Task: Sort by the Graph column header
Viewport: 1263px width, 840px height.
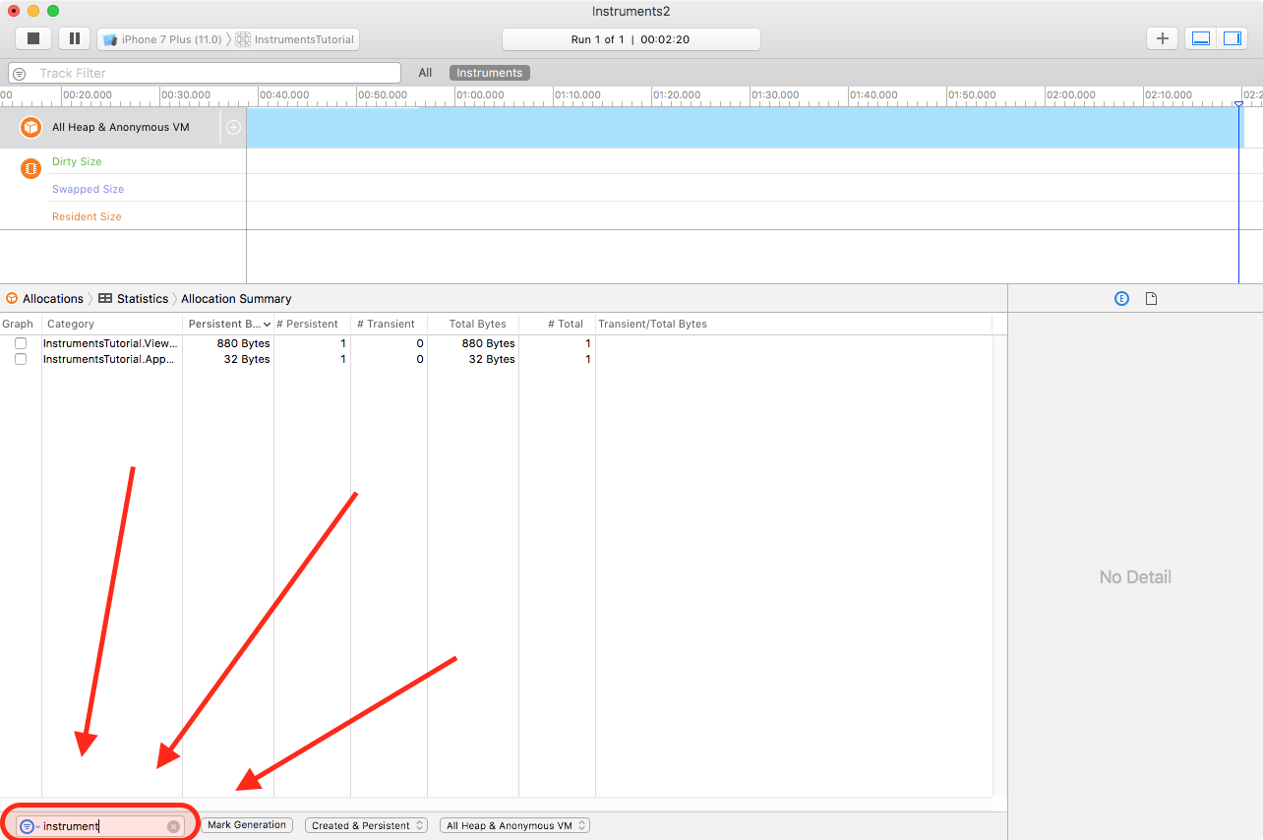Action: [18, 324]
